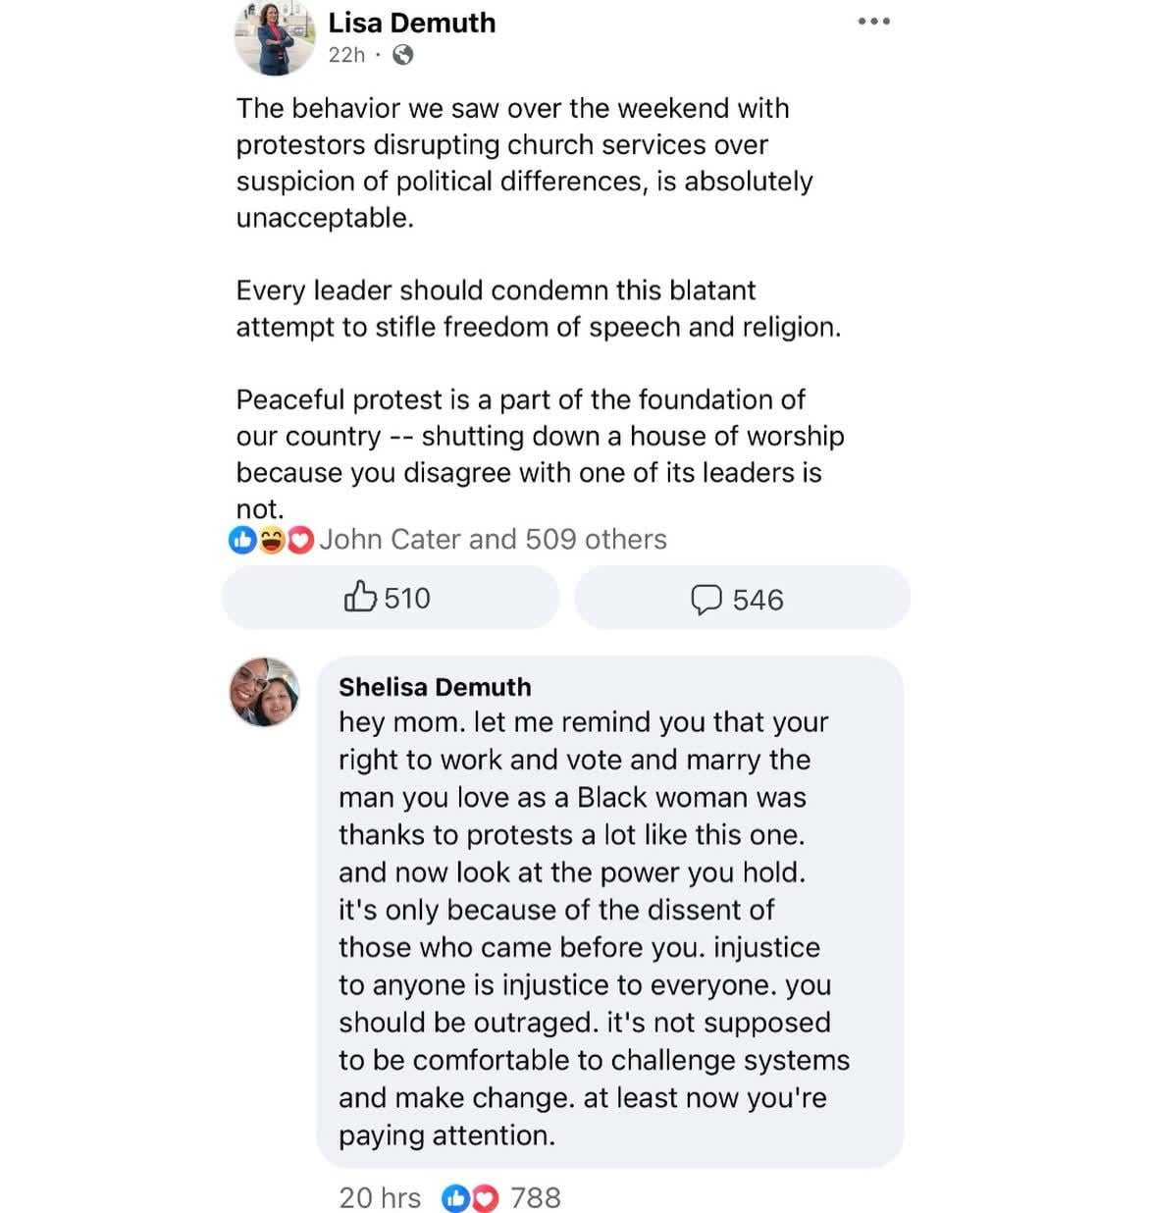Open Shelisa Demuth's profile photo
This screenshot has height=1213, width=1150.
click(x=265, y=692)
